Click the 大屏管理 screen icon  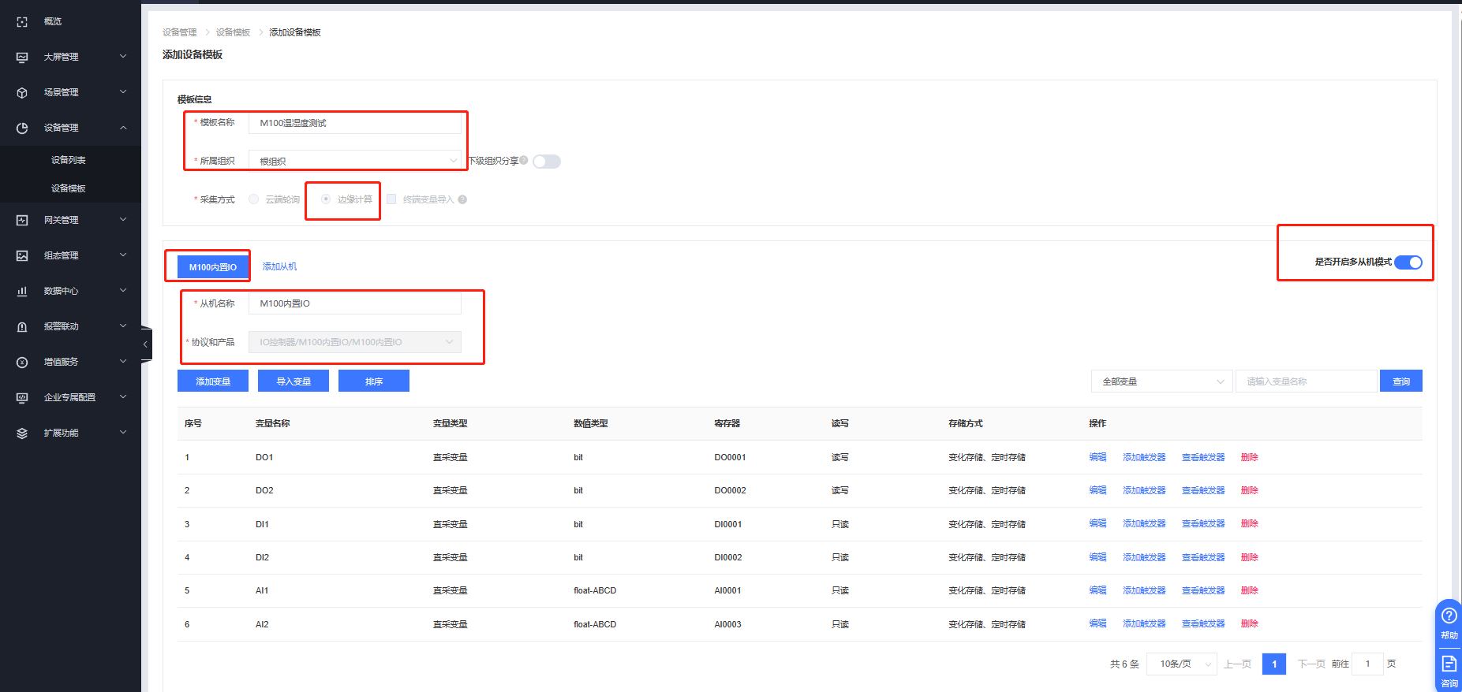(22, 58)
